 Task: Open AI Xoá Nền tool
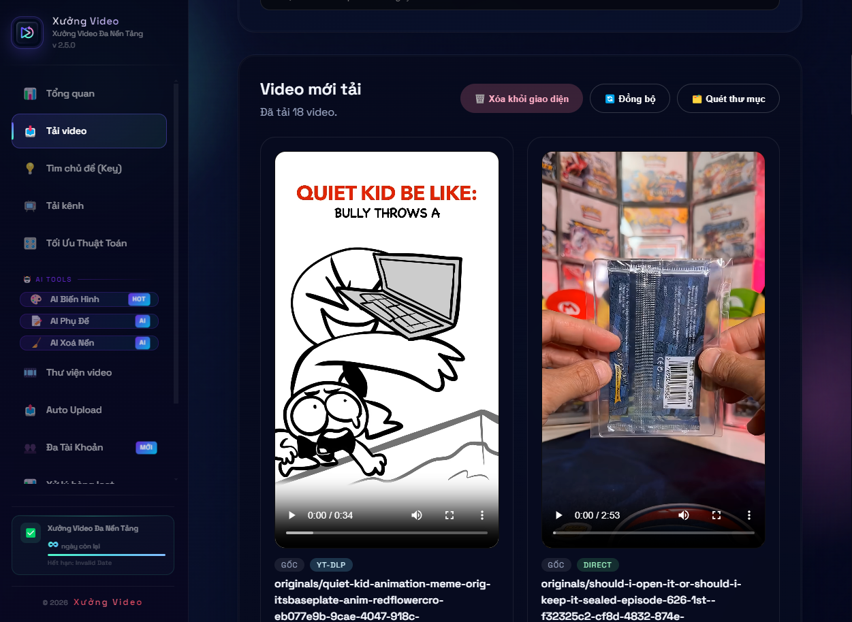(x=89, y=343)
